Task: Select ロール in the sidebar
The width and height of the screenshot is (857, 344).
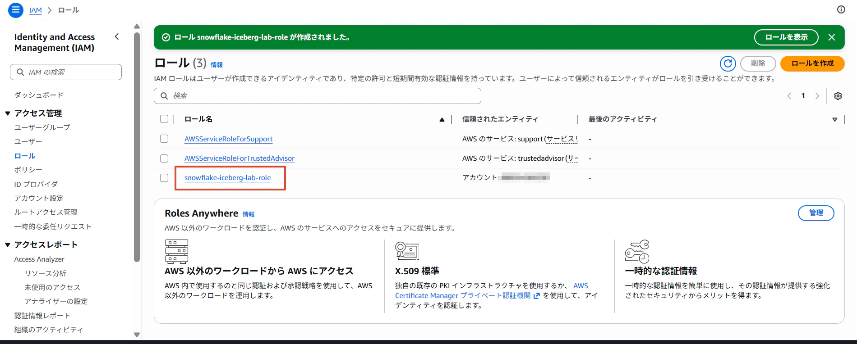Action: (x=25, y=156)
